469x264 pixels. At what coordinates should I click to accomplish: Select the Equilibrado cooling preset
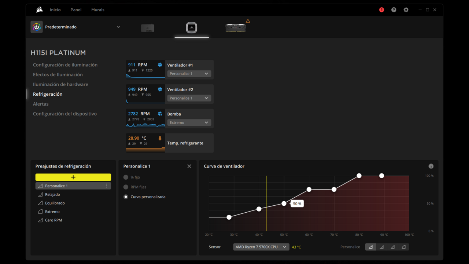click(x=73, y=203)
